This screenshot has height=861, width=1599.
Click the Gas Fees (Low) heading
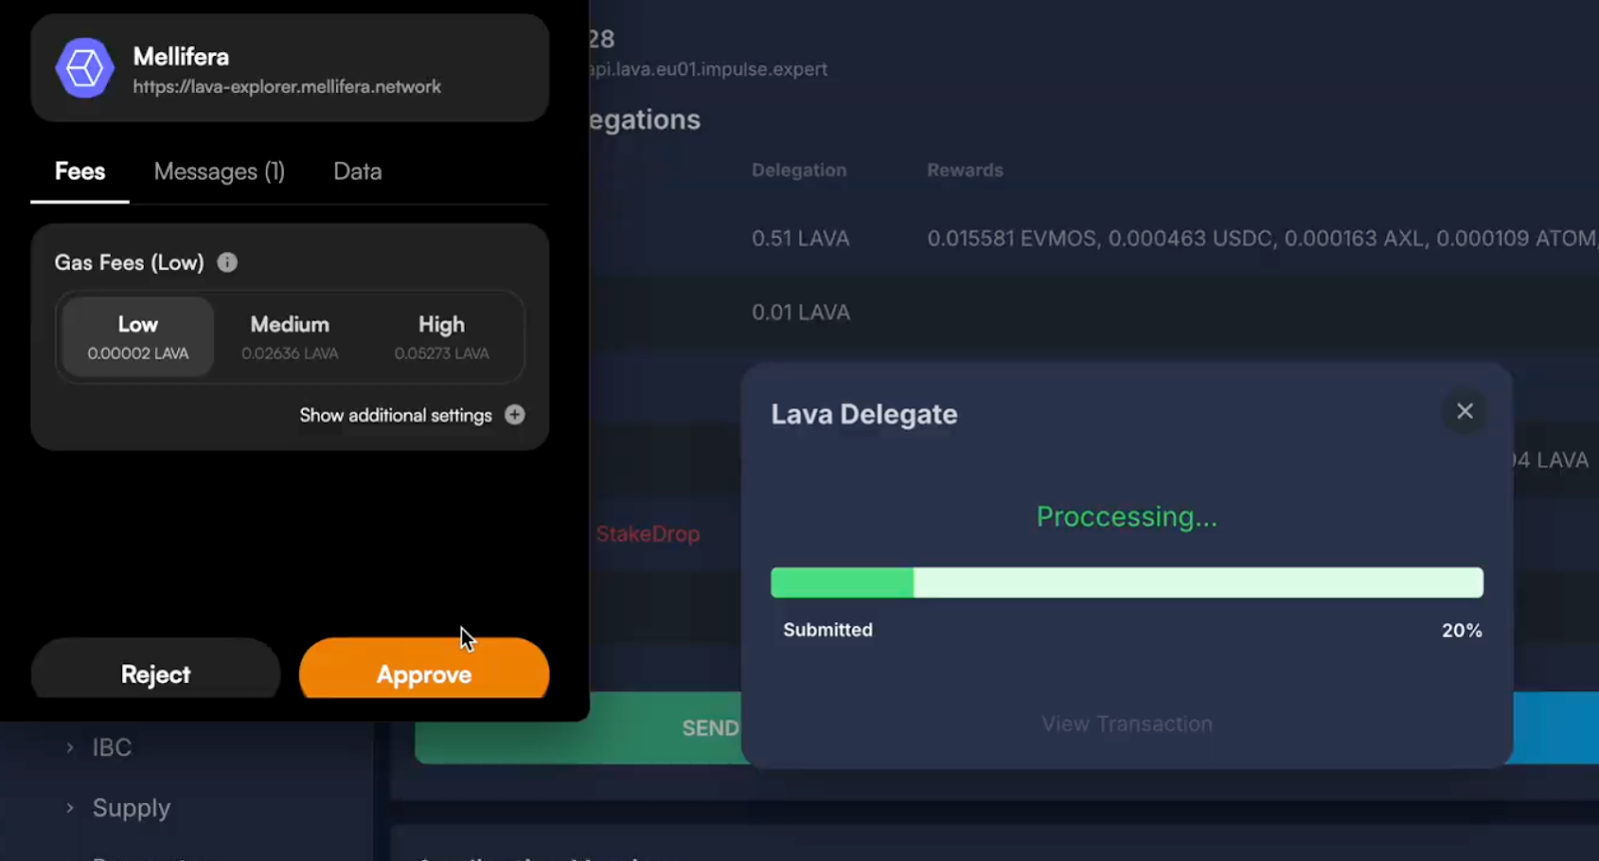click(x=129, y=263)
